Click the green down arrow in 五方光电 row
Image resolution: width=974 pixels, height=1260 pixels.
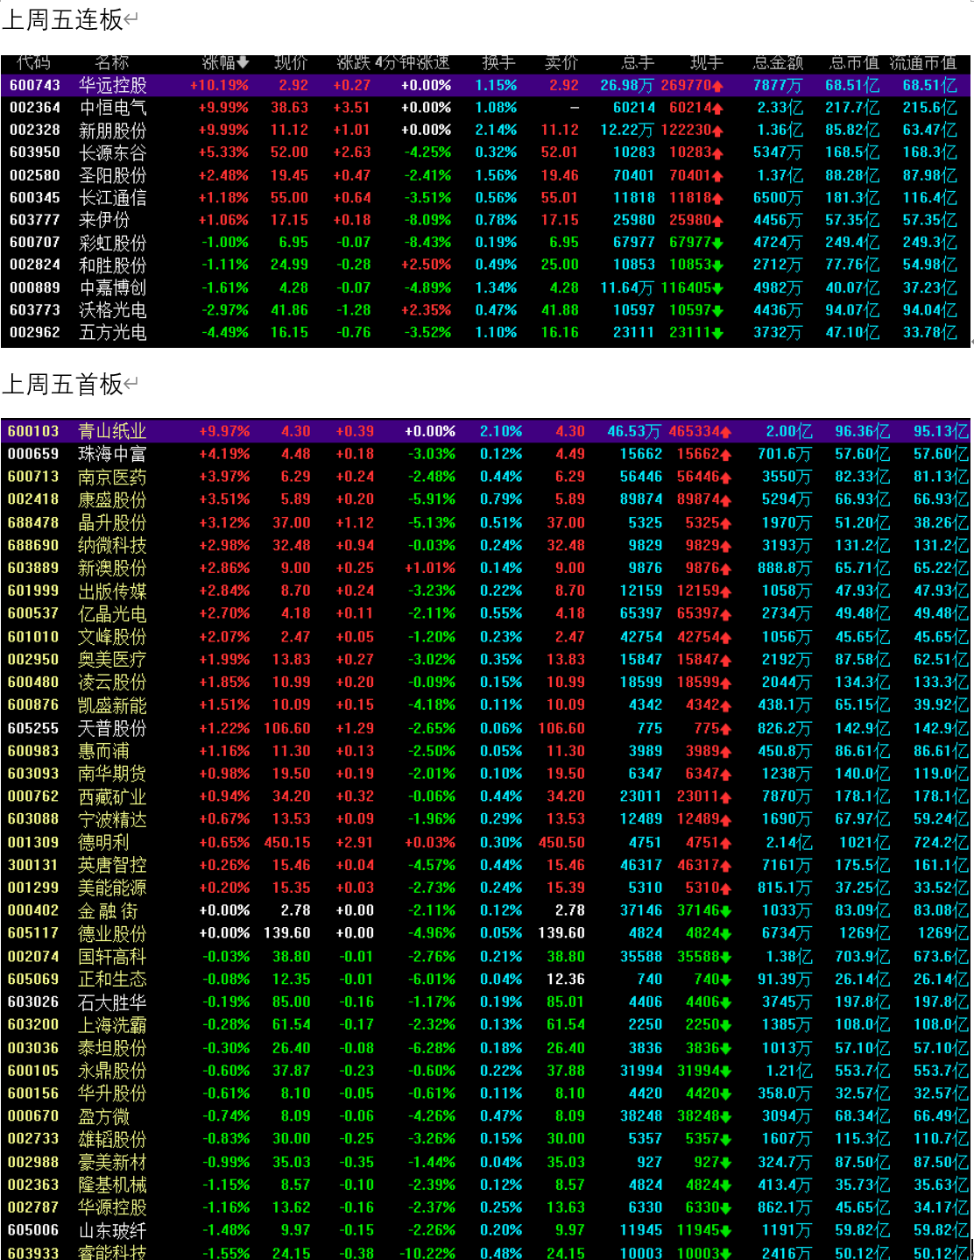(x=717, y=333)
